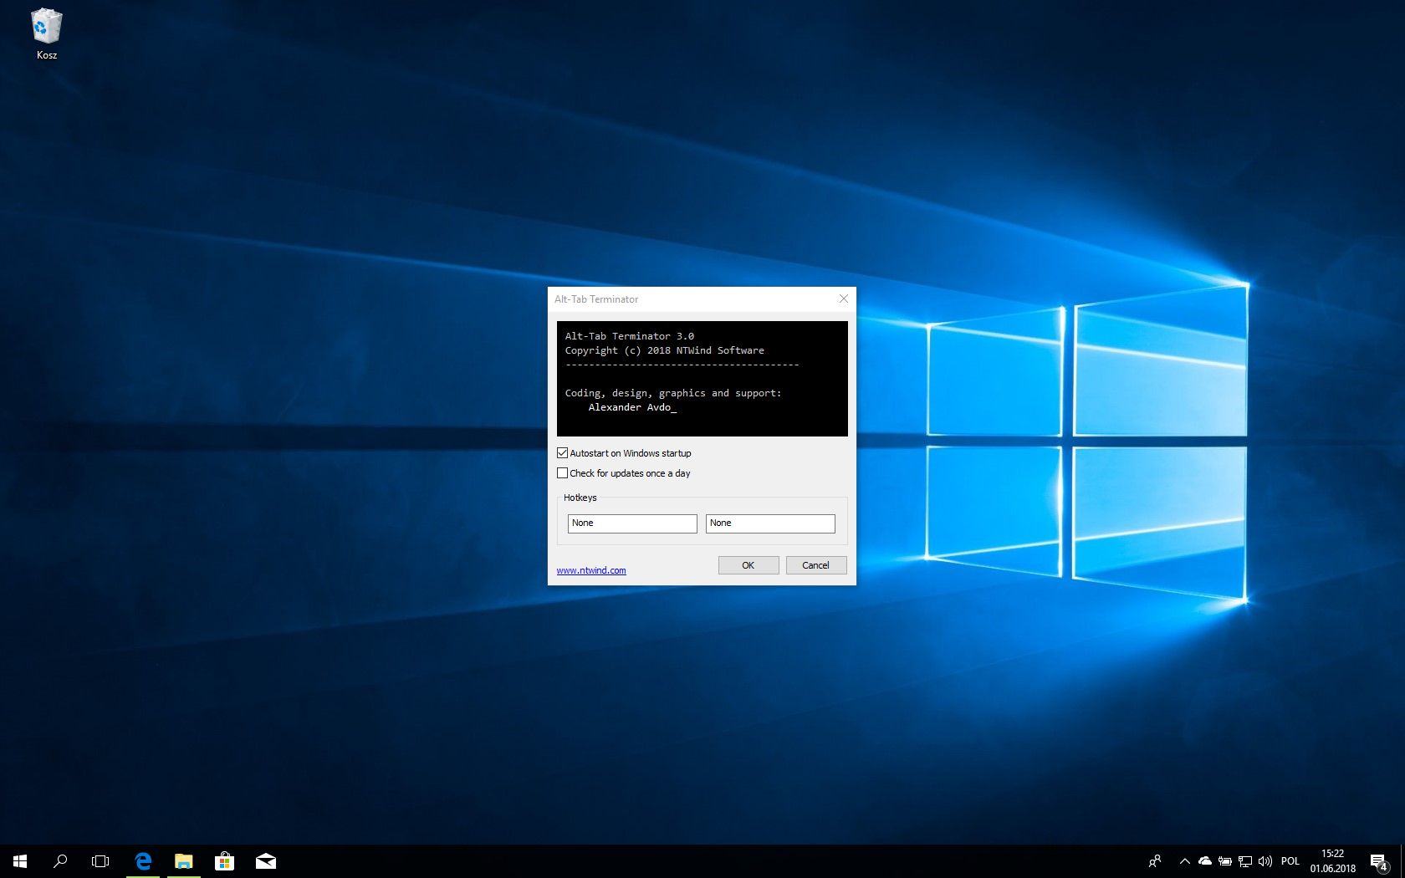Launch Microsoft Edge from the taskbar
The height and width of the screenshot is (878, 1405).
(x=143, y=861)
